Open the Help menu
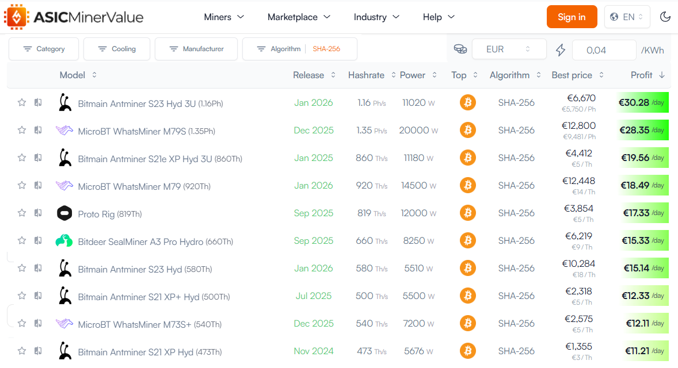 point(439,17)
